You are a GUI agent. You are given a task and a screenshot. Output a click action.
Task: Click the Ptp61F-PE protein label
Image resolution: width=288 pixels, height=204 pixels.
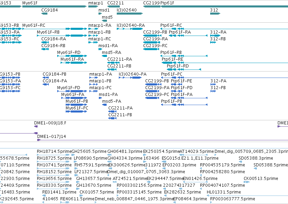pos(181,81)
